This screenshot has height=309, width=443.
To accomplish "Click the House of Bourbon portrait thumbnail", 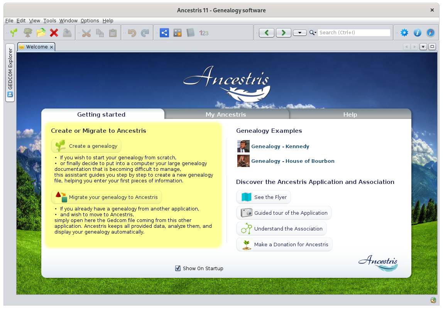I will (243, 161).
